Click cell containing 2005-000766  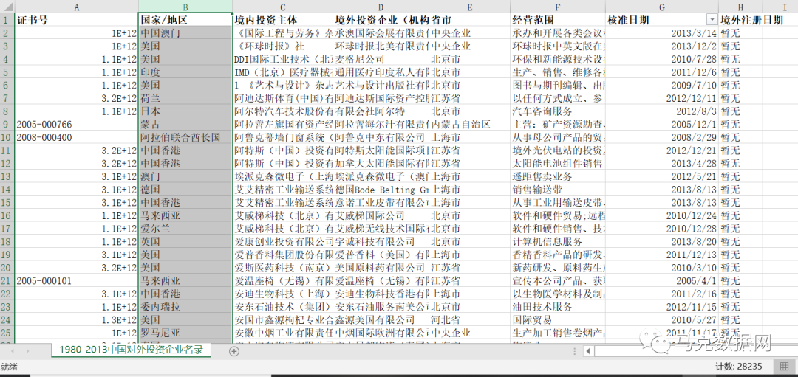[x=76, y=124]
